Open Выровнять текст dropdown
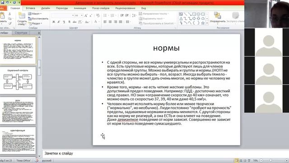Screen dimensions: 289x163 [152, 19]
